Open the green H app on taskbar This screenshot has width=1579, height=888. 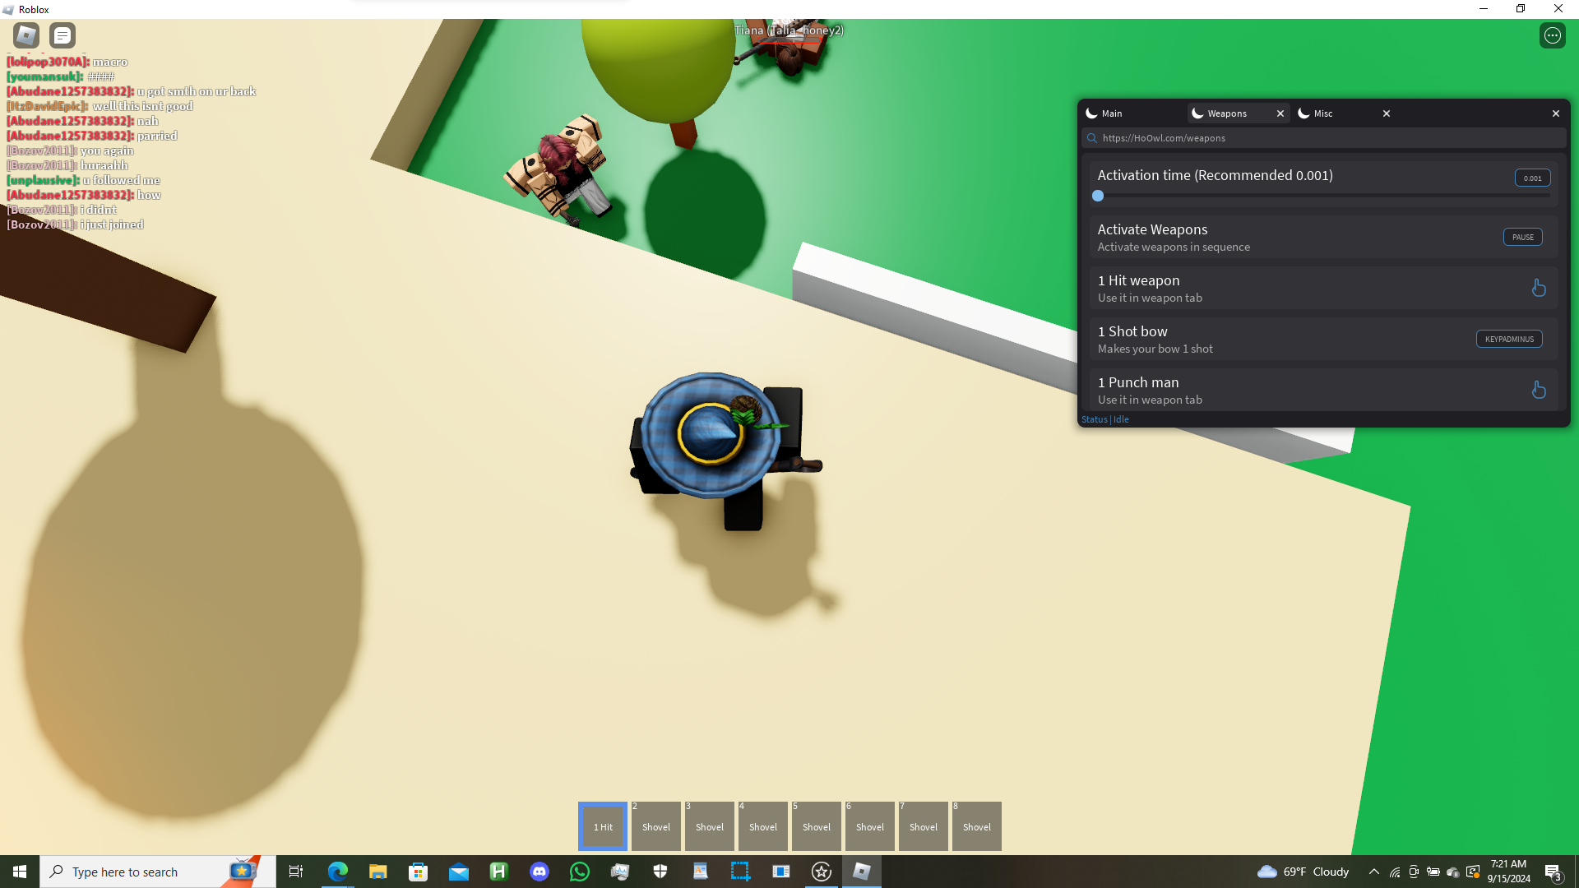point(498,872)
